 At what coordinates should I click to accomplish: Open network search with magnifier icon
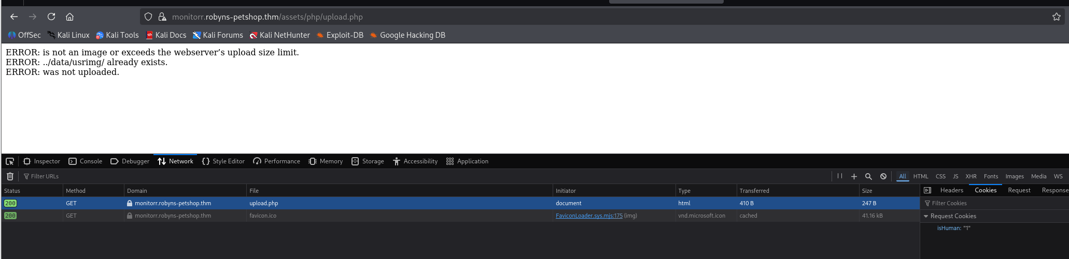coord(868,176)
